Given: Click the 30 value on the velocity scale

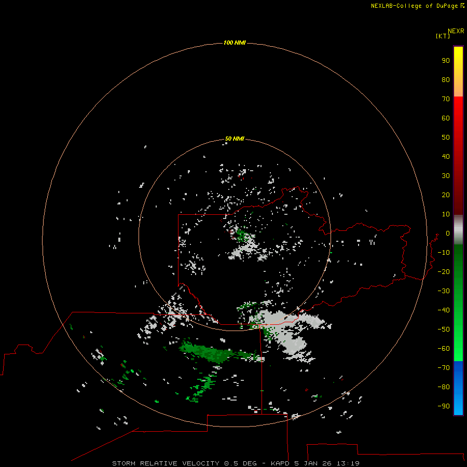Looking at the screenshot, I should tap(446, 176).
